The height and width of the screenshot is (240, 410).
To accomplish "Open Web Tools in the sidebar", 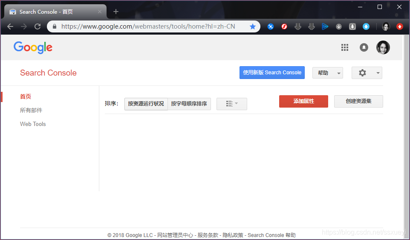I will click(x=33, y=124).
